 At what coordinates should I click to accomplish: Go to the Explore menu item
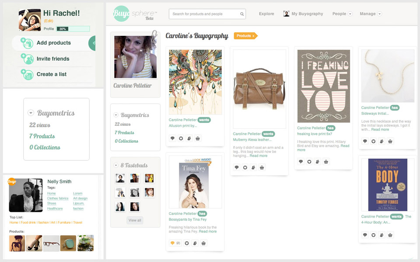[266, 14]
